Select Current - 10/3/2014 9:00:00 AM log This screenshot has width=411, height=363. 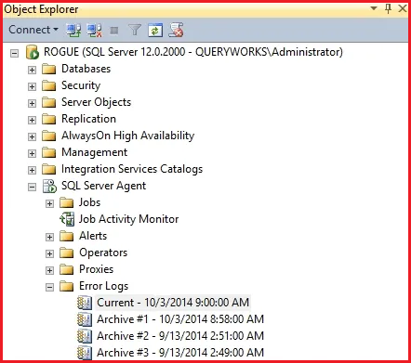coord(173,303)
